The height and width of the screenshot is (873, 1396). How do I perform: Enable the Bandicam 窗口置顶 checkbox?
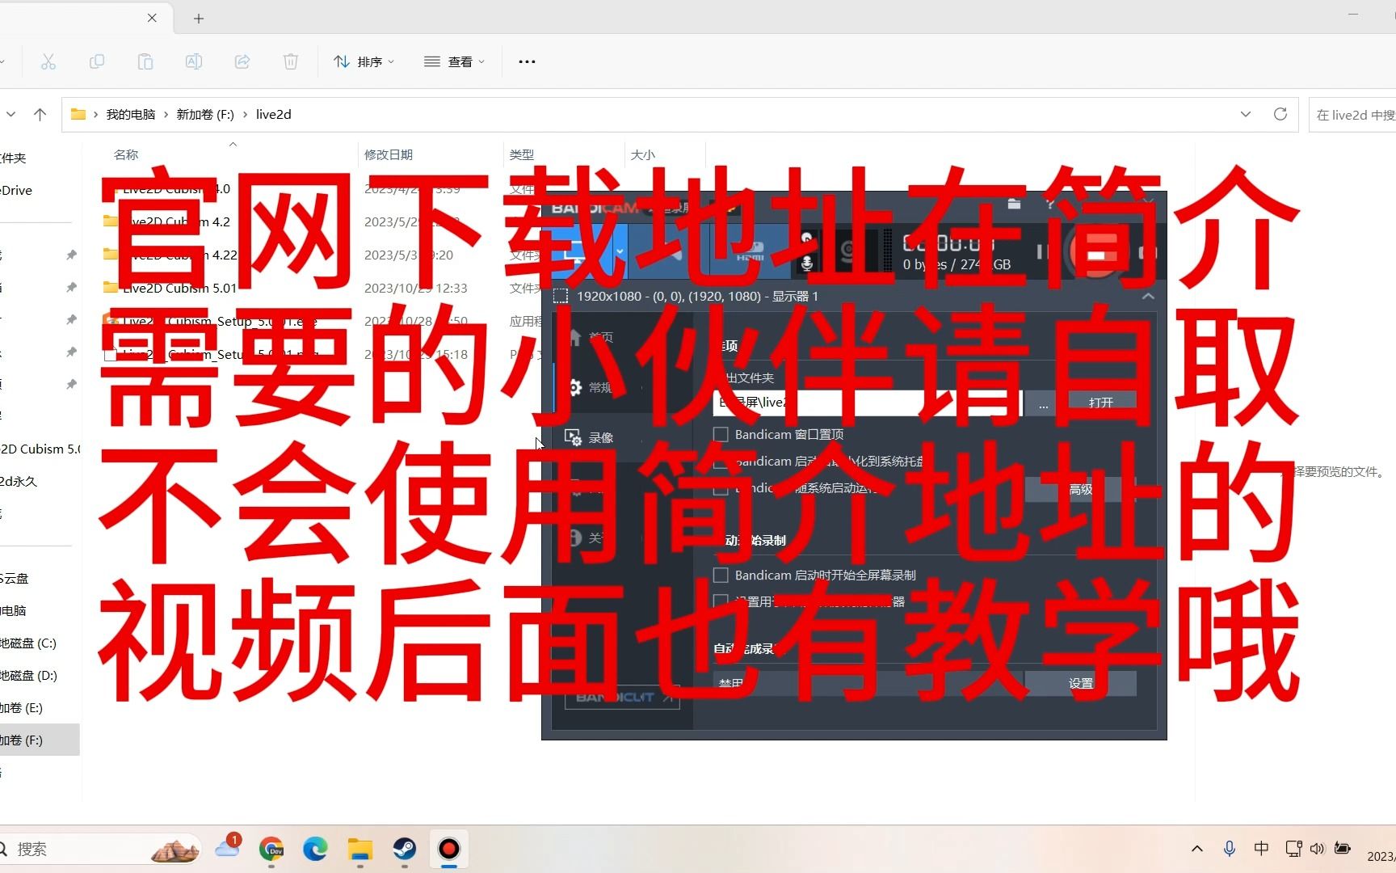tap(721, 435)
